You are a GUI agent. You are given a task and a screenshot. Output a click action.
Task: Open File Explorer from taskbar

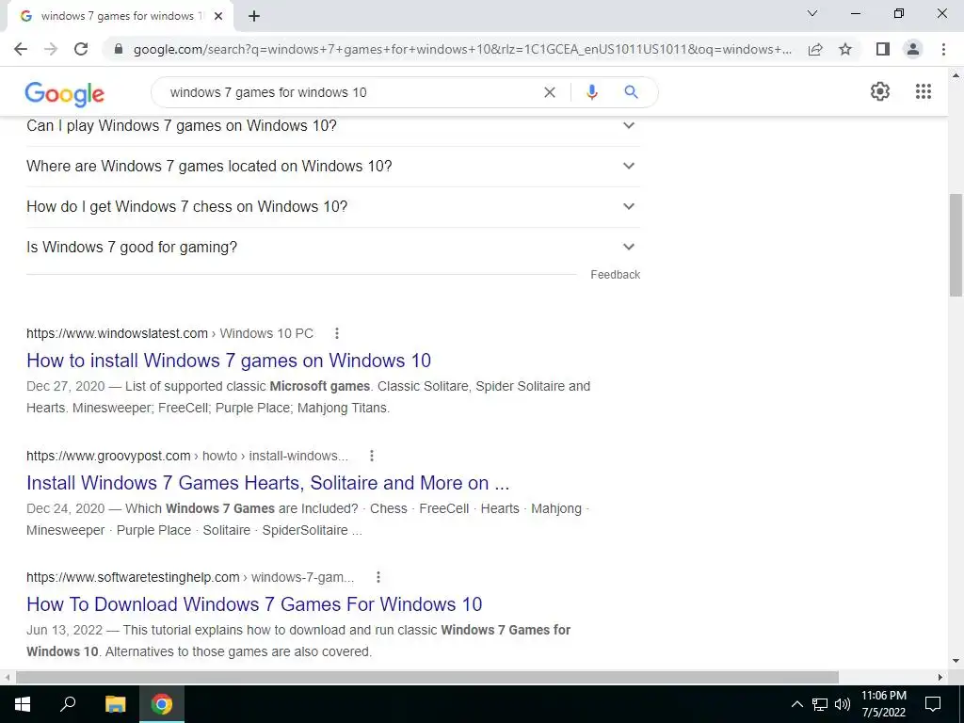click(115, 704)
